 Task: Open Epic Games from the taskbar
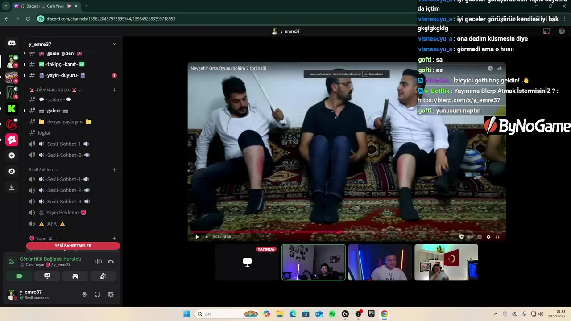coord(371,314)
